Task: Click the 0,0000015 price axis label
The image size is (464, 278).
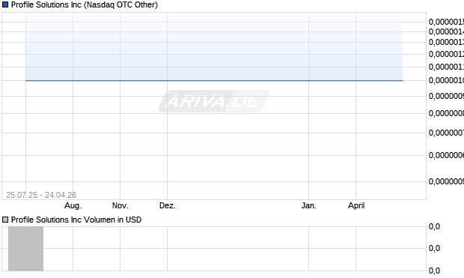Action: pyautogui.click(x=446, y=22)
